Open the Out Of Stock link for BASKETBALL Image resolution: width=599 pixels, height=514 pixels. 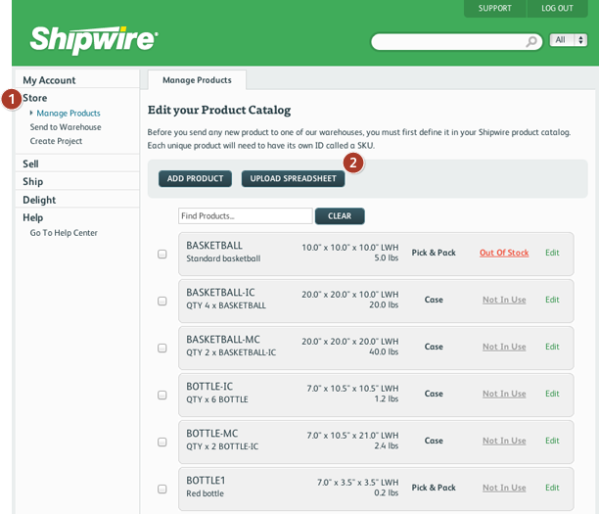[503, 253]
